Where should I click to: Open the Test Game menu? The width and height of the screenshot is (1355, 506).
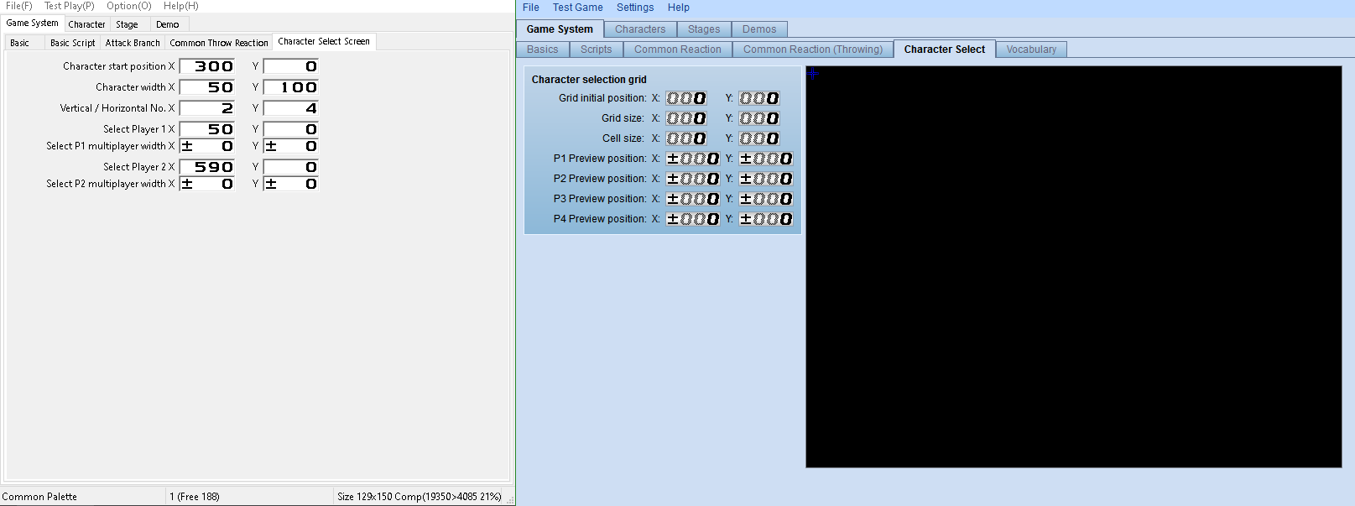577,8
